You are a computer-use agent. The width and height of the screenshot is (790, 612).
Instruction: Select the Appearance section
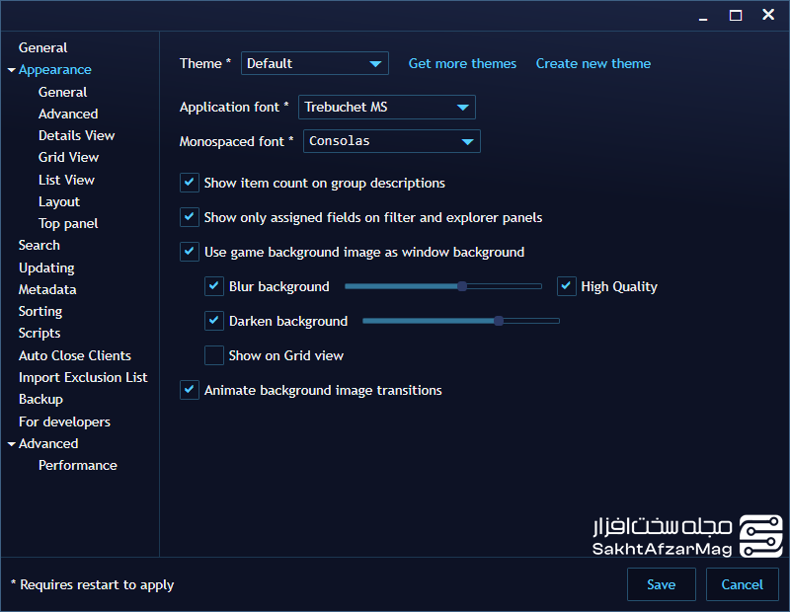55,69
